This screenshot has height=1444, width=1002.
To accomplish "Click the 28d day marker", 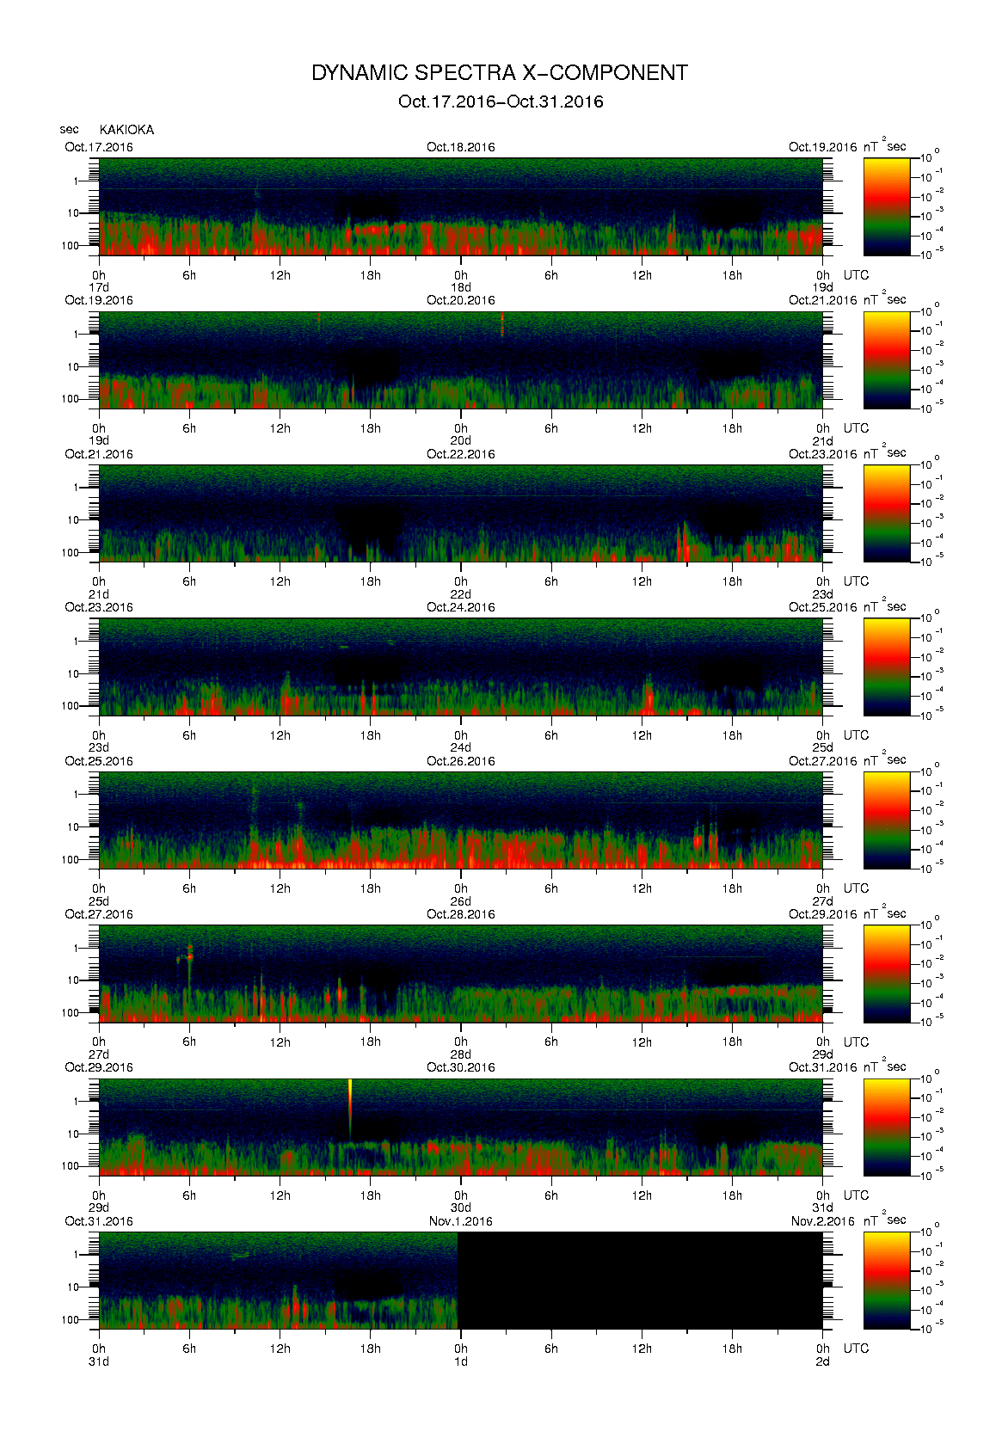I will tap(461, 1054).
